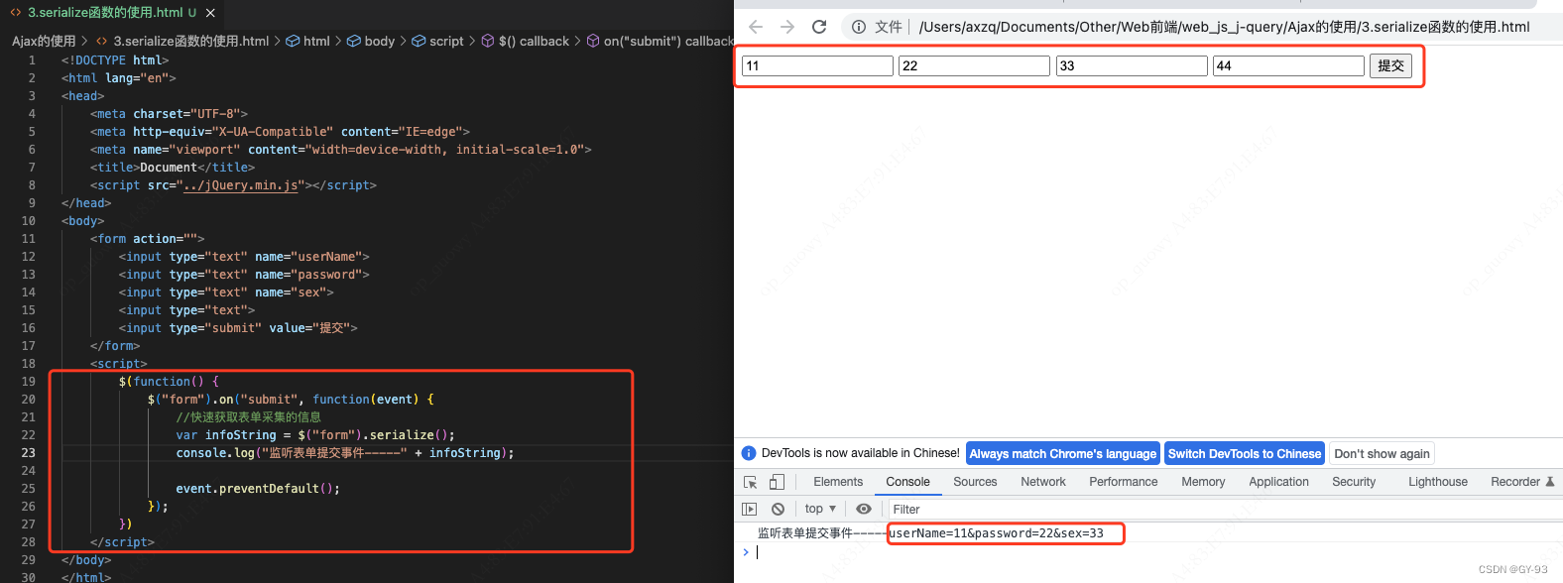Show the console sidebar
This screenshot has width=1563, height=583.
click(x=749, y=509)
